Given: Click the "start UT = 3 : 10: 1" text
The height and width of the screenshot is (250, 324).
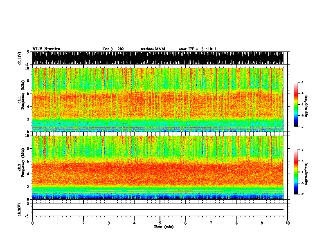Looking at the screenshot, I should pyautogui.click(x=198, y=49).
